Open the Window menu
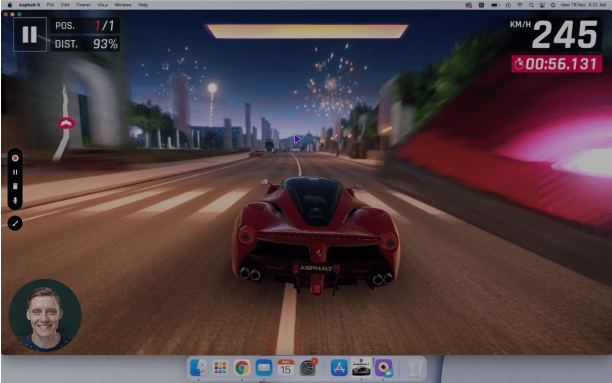This screenshot has height=383, width=612. pyautogui.click(x=123, y=5)
